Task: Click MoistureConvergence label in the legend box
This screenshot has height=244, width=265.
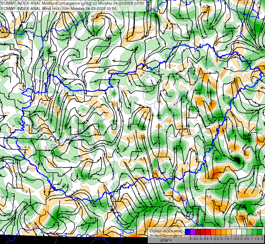Action: coord(166,236)
